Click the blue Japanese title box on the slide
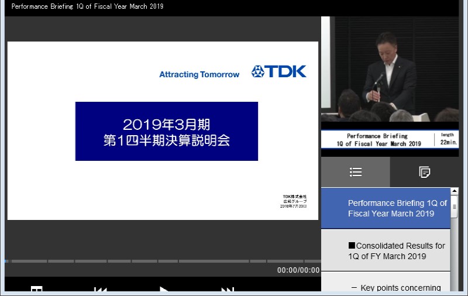Screen dimensions: 468x296 coord(167,131)
